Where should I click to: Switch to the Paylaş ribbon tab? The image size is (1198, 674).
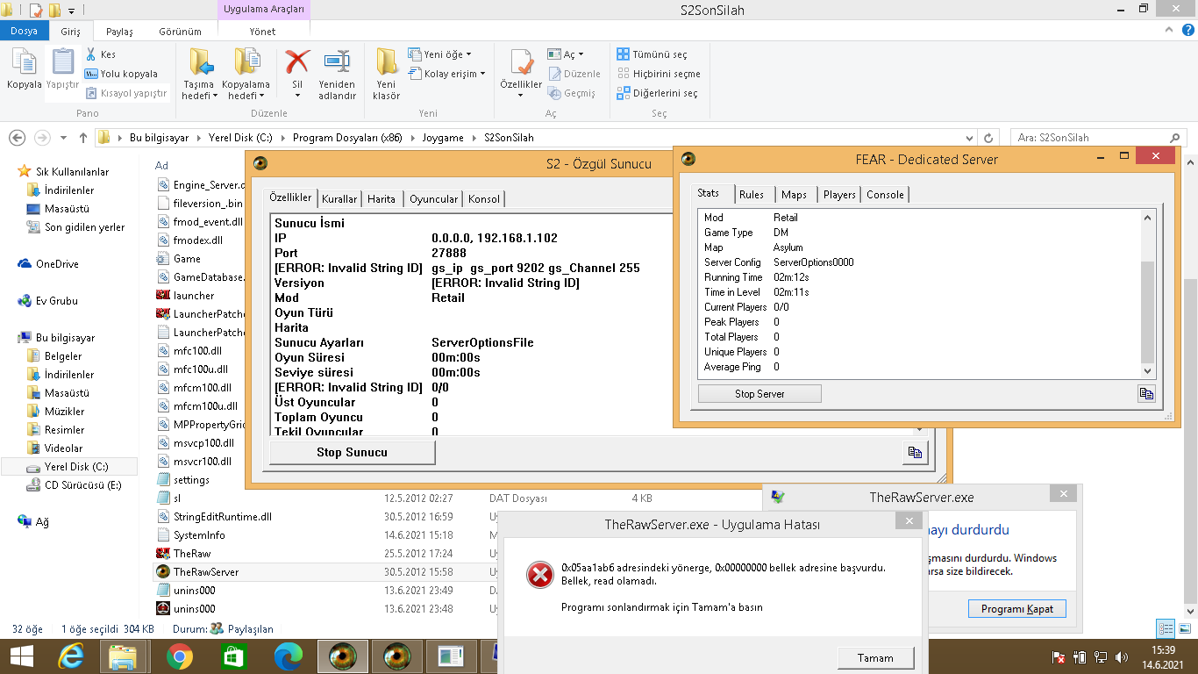(119, 31)
